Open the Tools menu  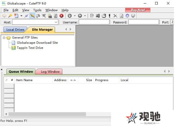coord(37,10)
